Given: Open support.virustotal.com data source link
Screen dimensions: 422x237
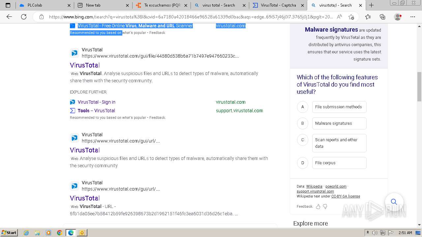Looking at the screenshot, I should click(x=315, y=191).
